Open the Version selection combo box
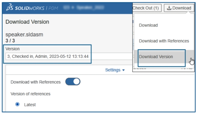The height and width of the screenshot is (115, 198). [69, 56]
